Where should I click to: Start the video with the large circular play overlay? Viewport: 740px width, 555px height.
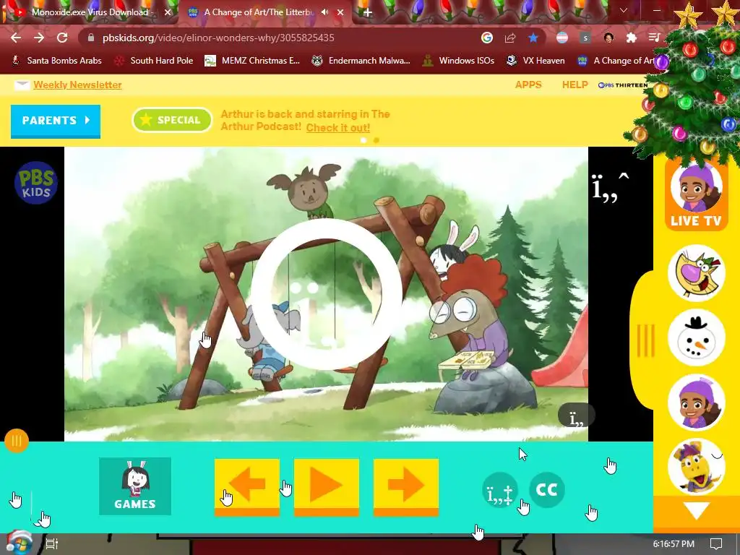[326, 294]
